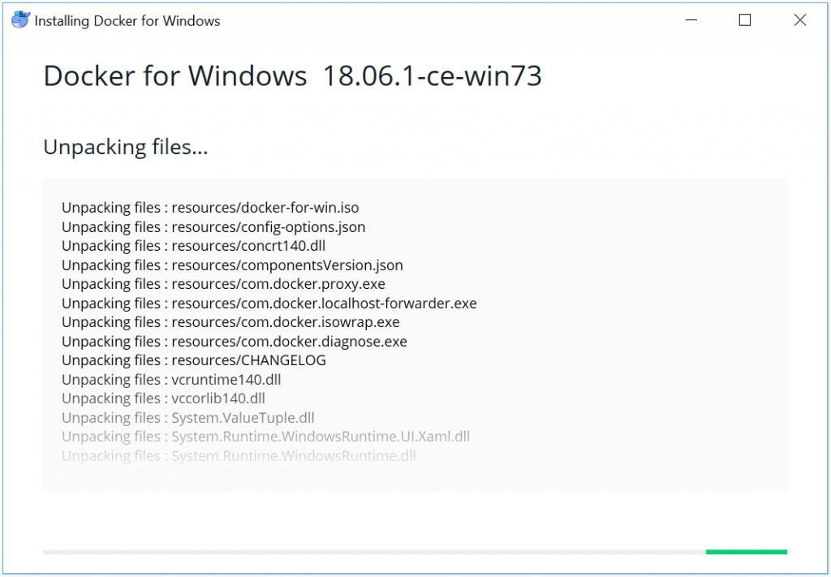The image size is (831, 577).
Task: Select log line System.ValueTuple.dll
Action: click(x=188, y=417)
